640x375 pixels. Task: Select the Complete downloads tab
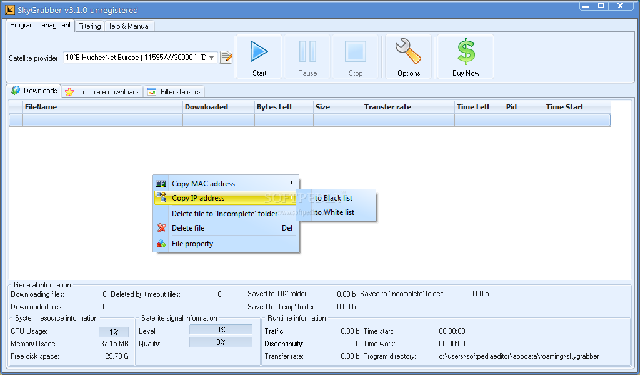coord(102,92)
